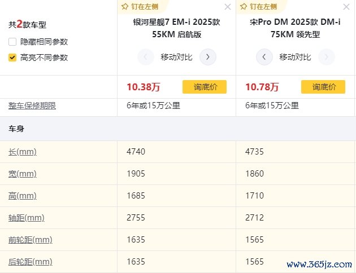Image resolution: width=356 pixels, height=273 pixels.
Task: Click 询底价 for 10.38万 model
Action: pyautogui.click(x=205, y=87)
